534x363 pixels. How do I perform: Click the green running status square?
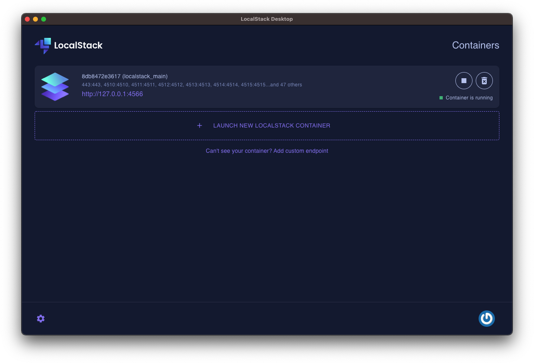(440, 98)
